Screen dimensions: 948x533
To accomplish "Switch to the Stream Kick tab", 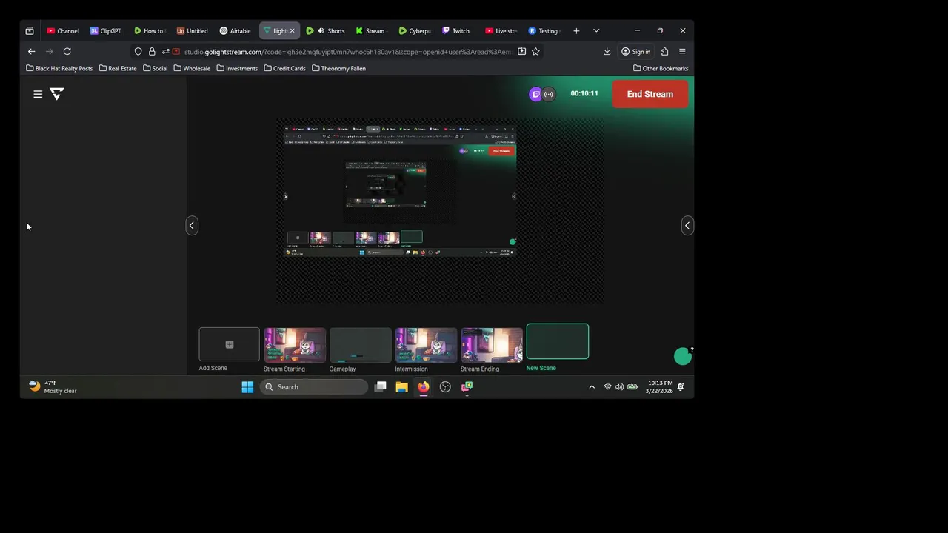I will tap(370, 31).
